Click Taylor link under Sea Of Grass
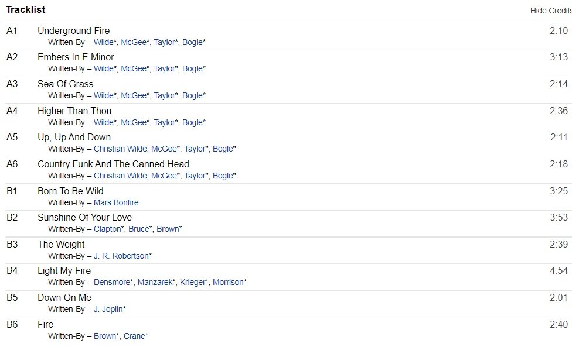 (165, 95)
